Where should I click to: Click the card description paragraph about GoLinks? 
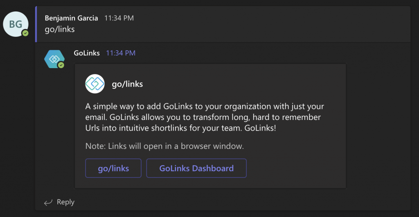pos(205,117)
